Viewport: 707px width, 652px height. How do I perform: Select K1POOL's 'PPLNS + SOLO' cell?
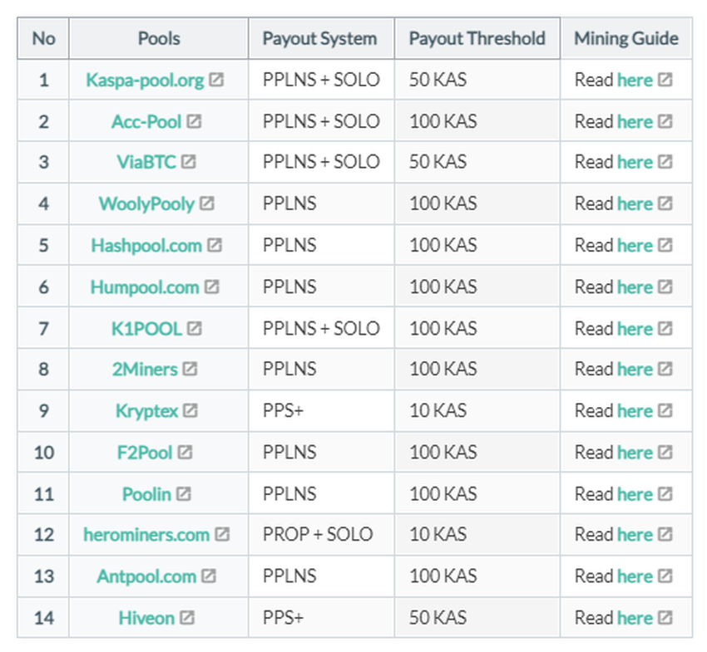pyautogui.click(x=322, y=329)
